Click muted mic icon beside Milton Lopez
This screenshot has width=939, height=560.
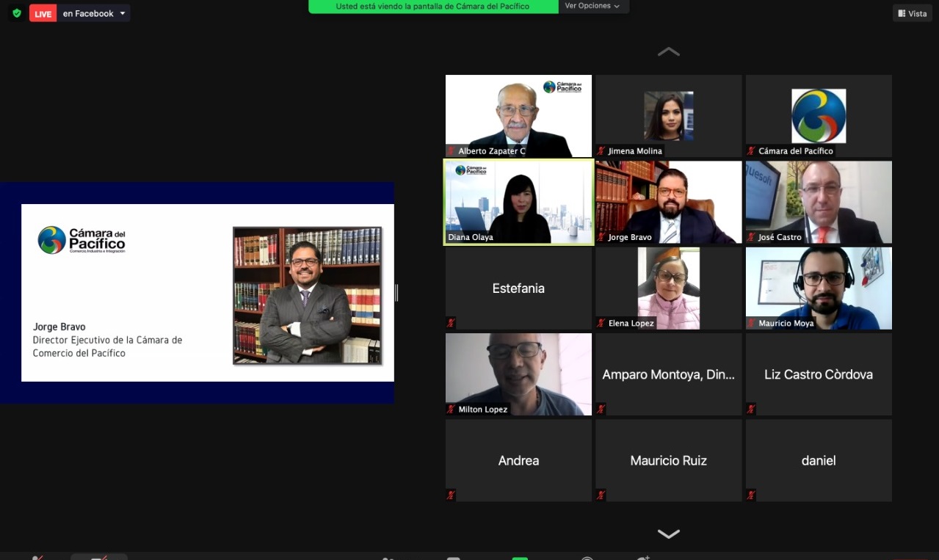(452, 409)
